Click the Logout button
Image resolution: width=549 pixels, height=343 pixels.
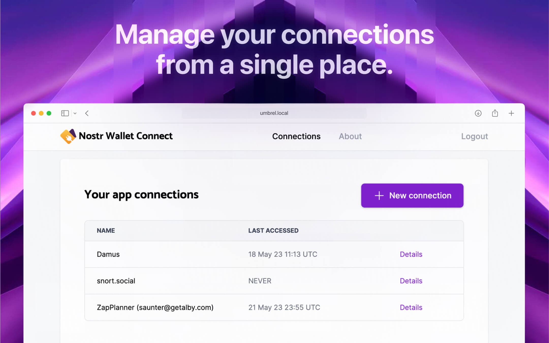[475, 136]
